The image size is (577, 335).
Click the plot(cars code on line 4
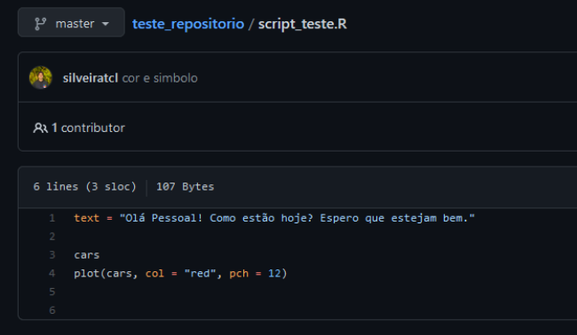point(103,273)
